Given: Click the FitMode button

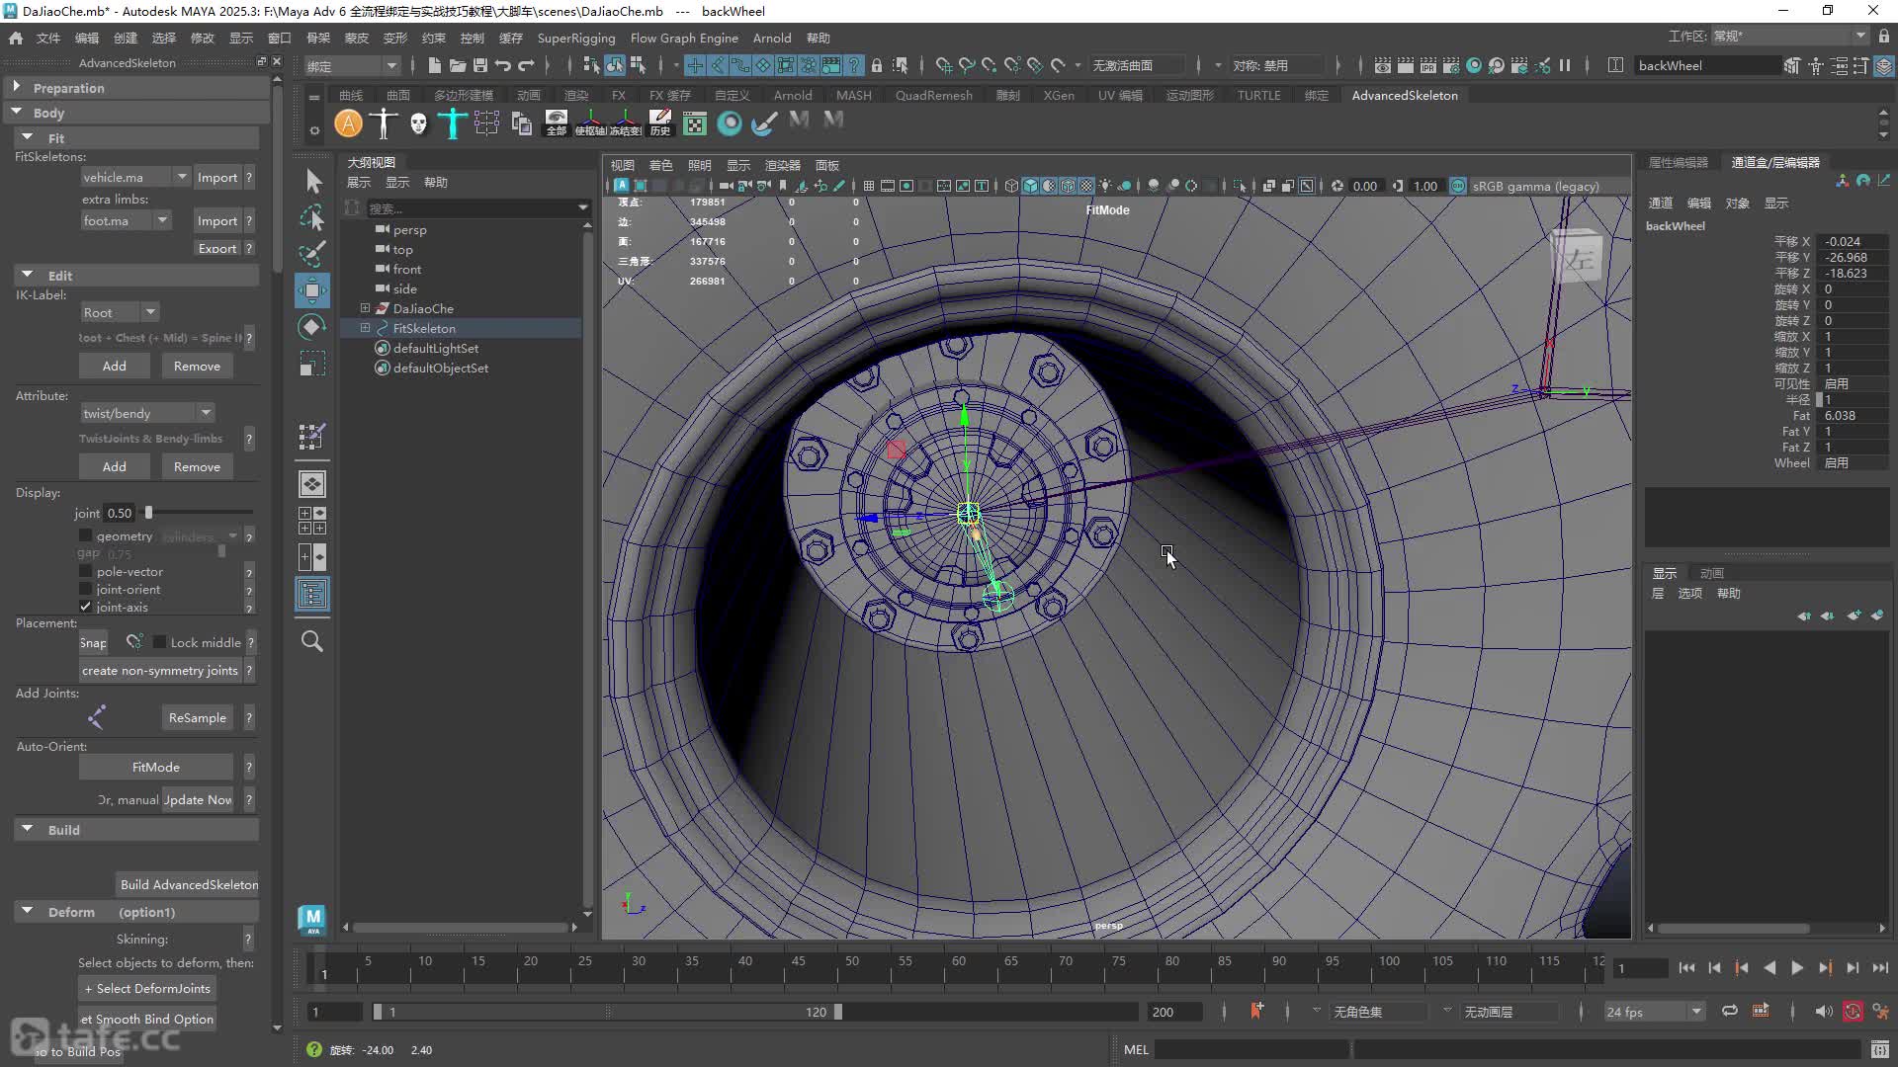Looking at the screenshot, I should pos(156,767).
